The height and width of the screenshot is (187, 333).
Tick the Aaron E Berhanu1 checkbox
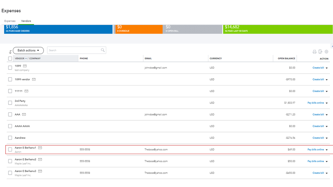[x=10, y=149]
